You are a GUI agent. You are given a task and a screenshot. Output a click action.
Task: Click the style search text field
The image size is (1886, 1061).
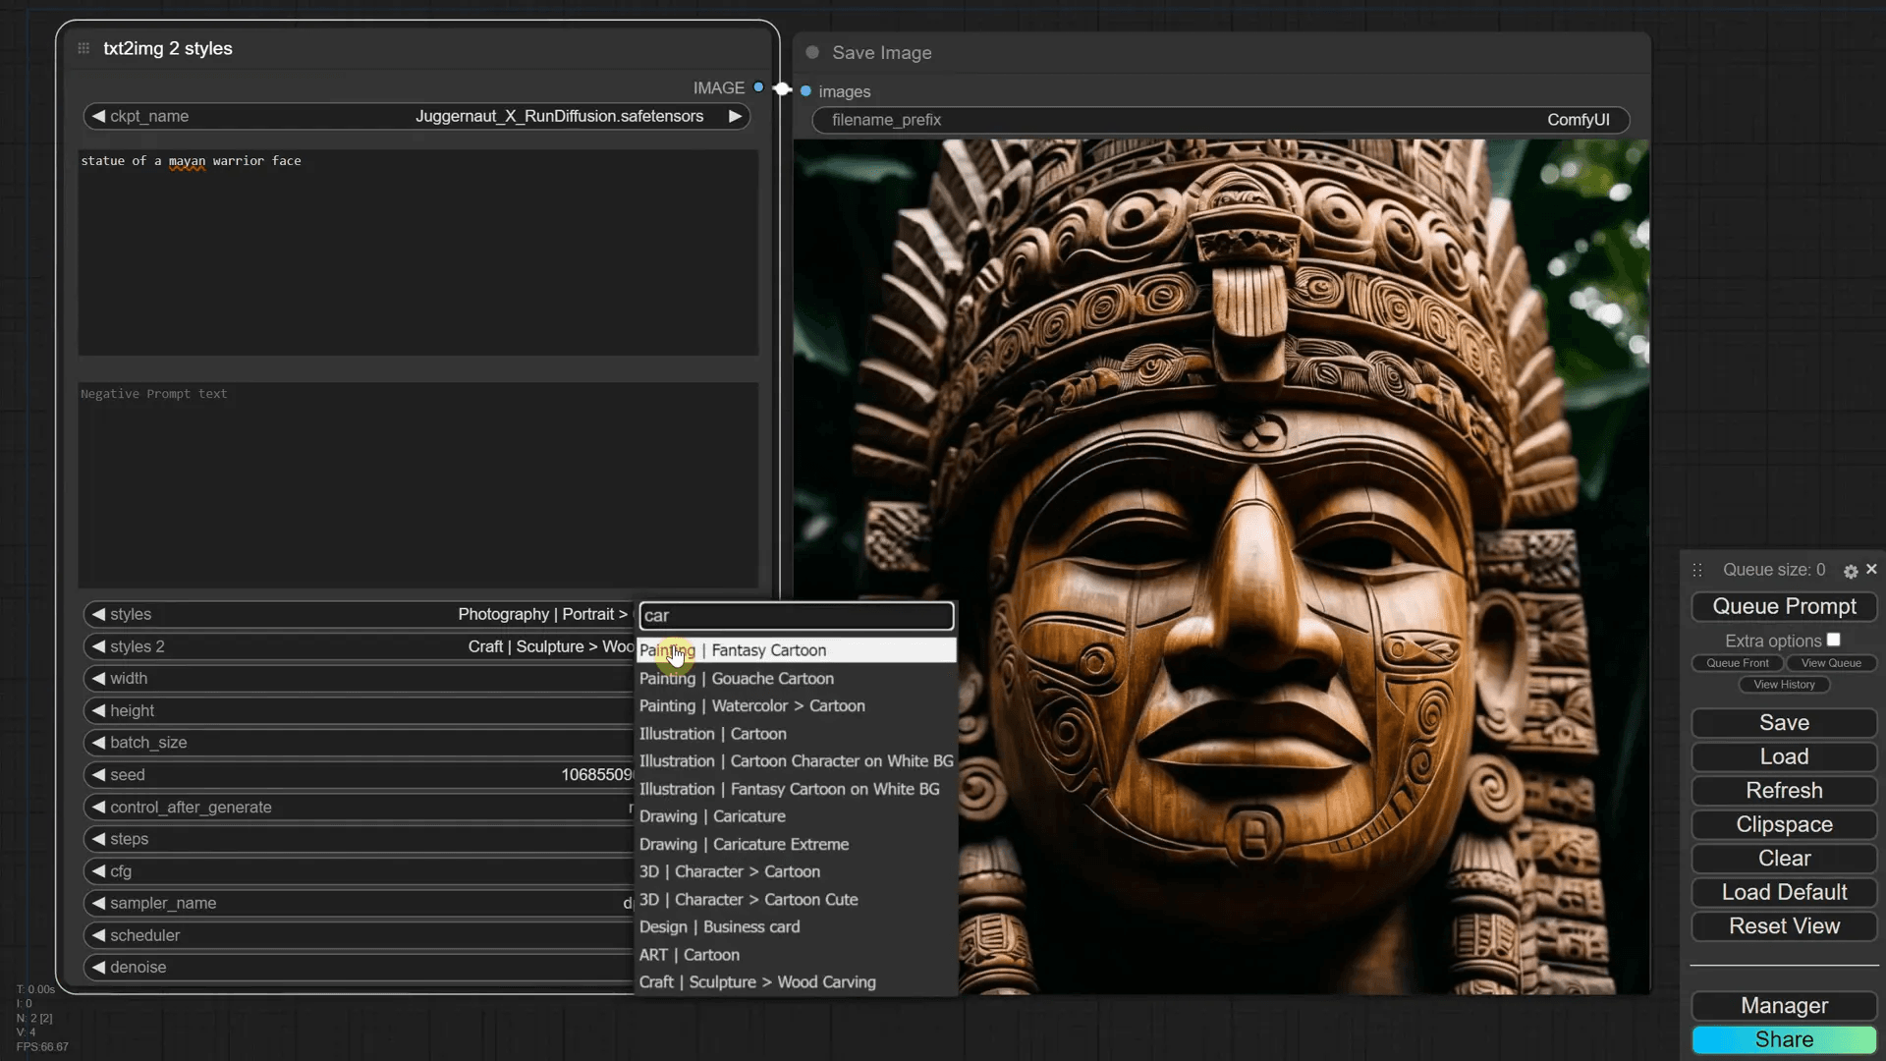(796, 615)
